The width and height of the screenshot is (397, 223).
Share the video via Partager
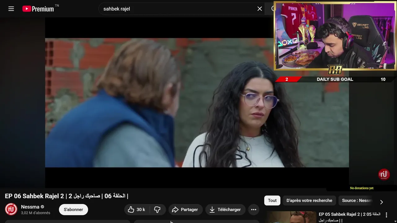(185, 210)
